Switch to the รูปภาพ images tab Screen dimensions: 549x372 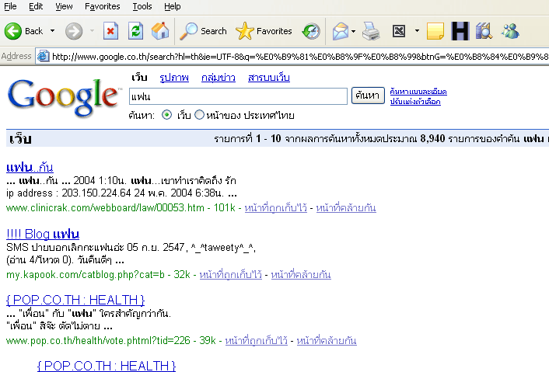click(x=174, y=77)
